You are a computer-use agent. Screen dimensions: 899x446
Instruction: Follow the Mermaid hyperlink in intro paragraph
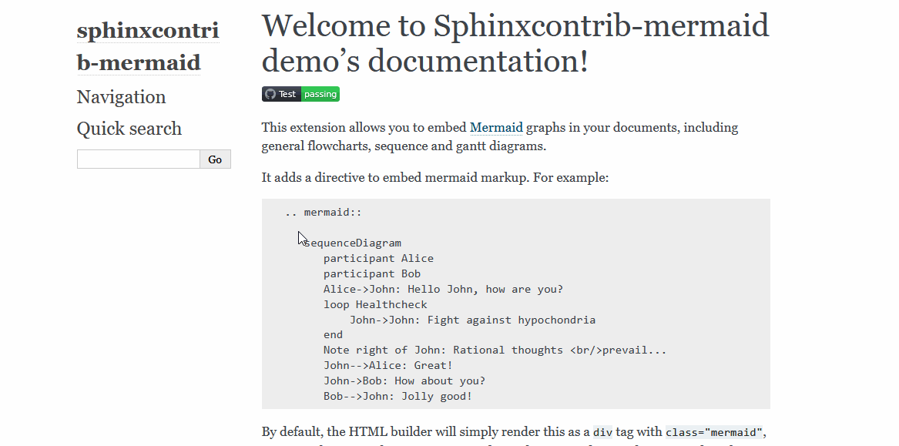[497, 127]
